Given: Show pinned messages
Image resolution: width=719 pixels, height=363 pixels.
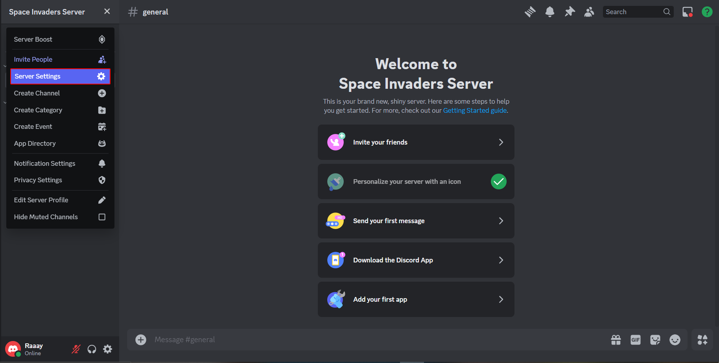Looking at the screenshot, I should 570,12.
